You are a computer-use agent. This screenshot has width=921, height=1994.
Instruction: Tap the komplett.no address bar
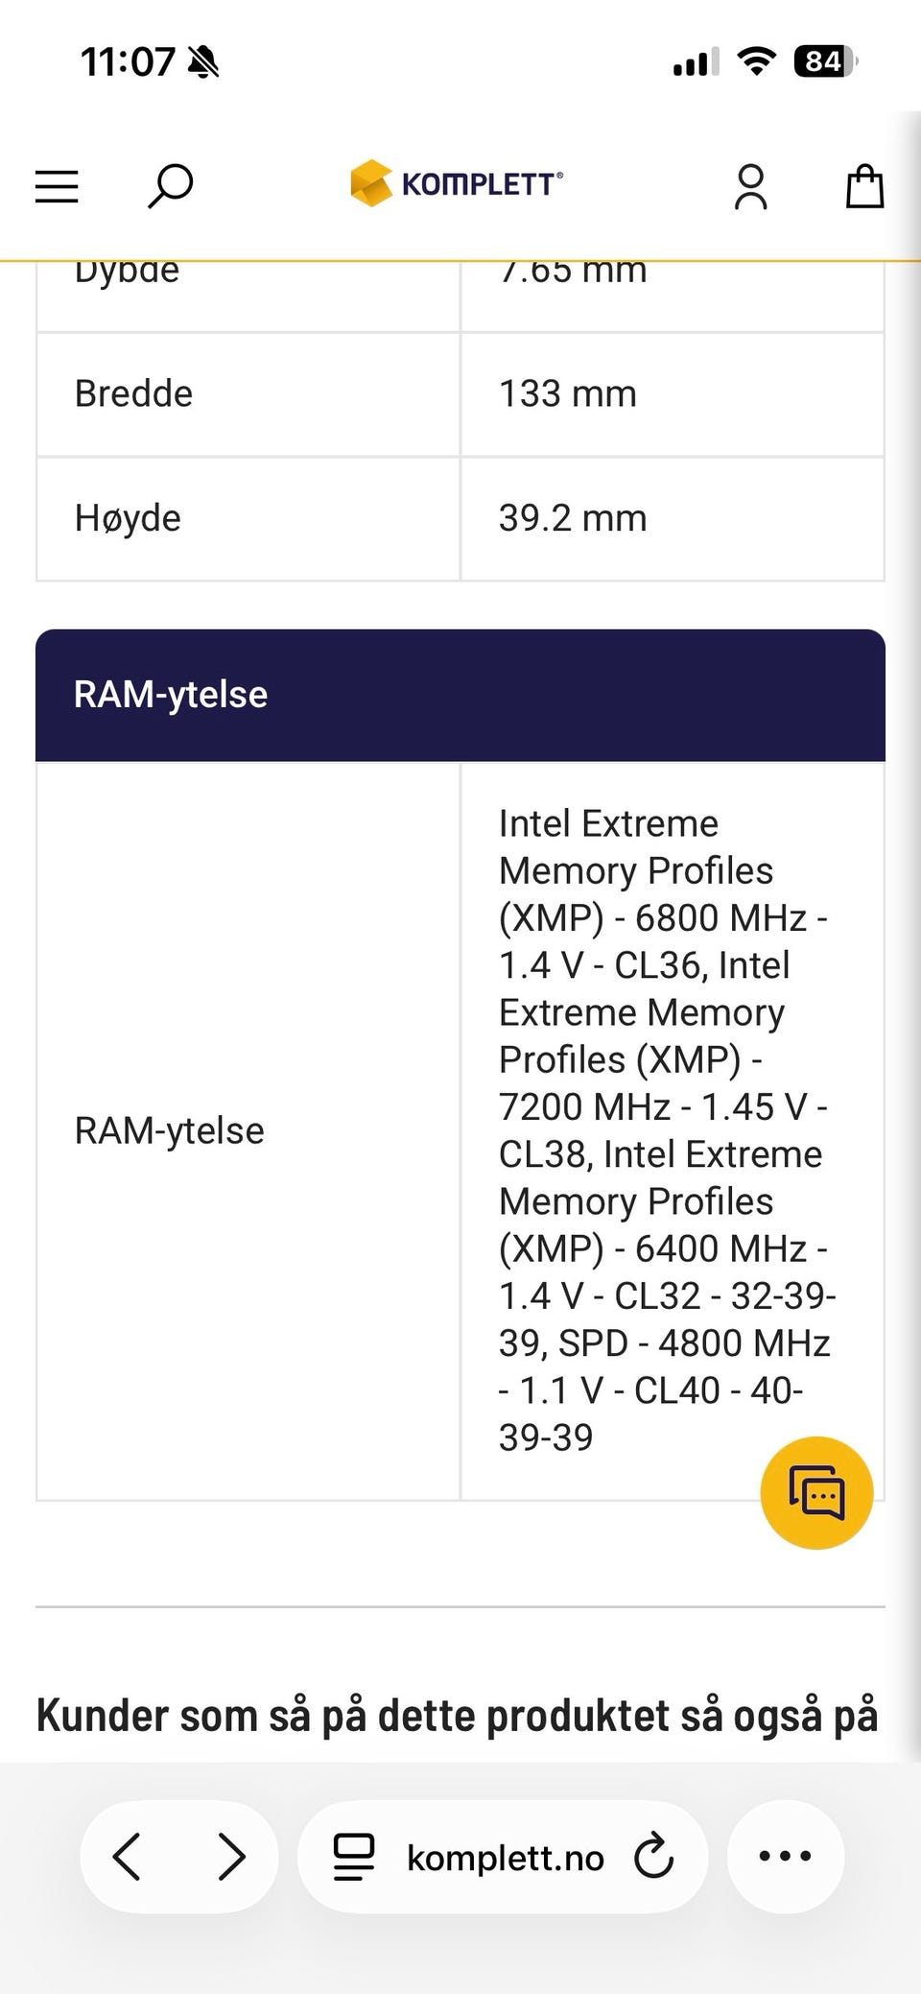click(505, 1858)
